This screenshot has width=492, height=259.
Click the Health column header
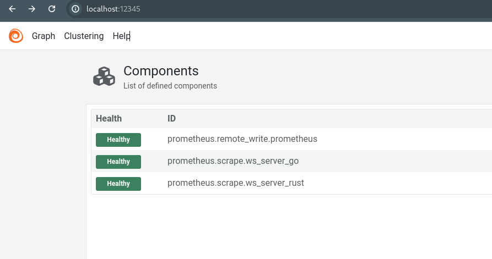tap(109, 118)
